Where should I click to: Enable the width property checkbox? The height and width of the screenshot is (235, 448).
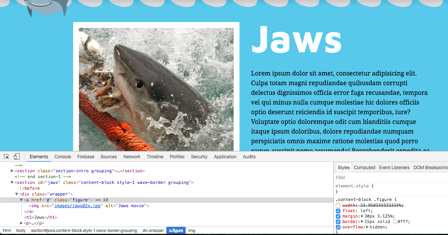point(338,205)
